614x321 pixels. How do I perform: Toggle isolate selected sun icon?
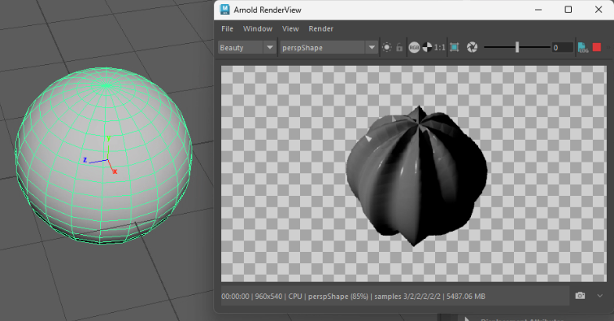[x=386, y=47]
